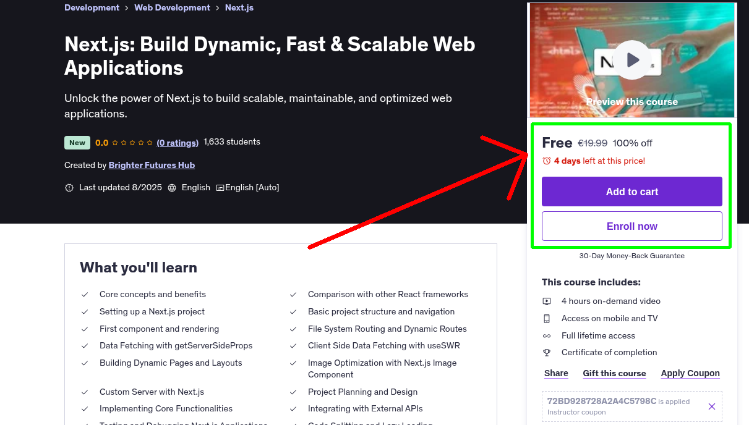Click the '100% off' discount text
Image resolution: width=749 pixels, height=425 pixels.
[x=633, y=143]
